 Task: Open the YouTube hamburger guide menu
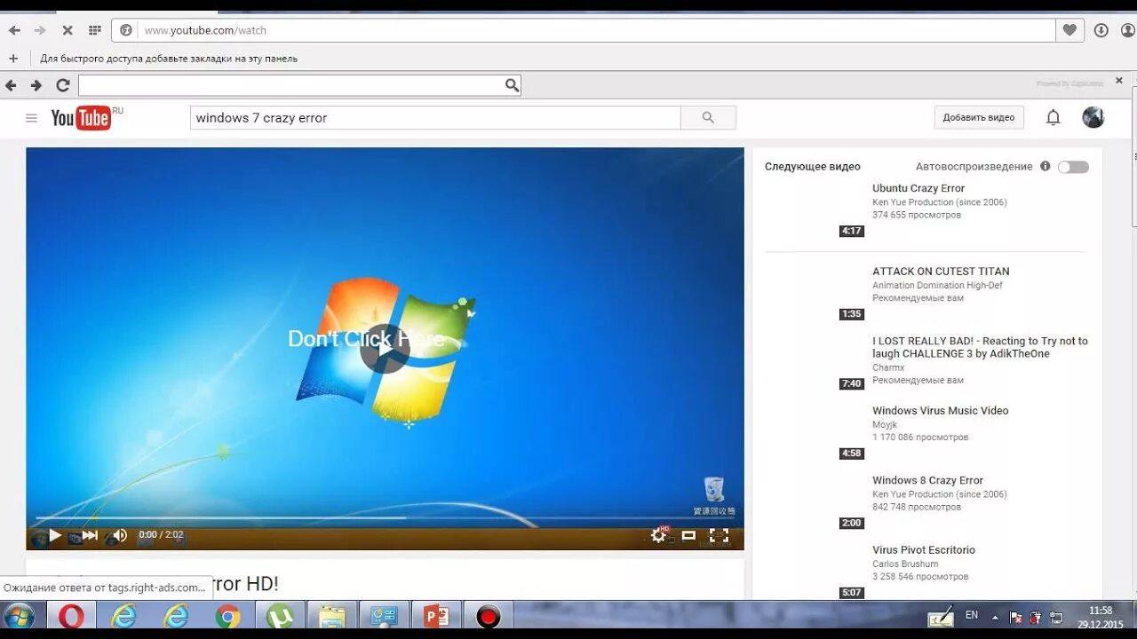click(x=31, y=118)
